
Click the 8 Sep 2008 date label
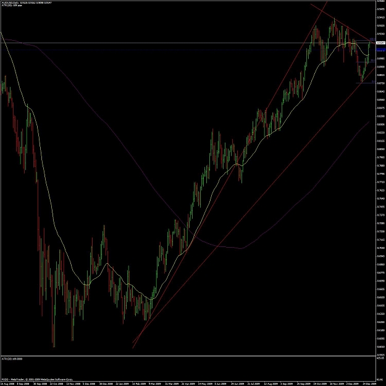click(23, 384)
